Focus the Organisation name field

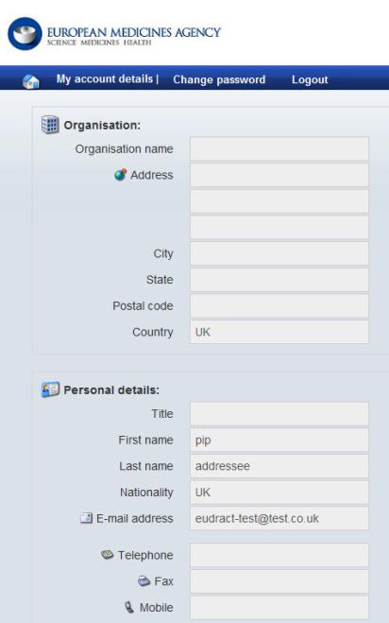pyautogui.click(x=279, y=149)
